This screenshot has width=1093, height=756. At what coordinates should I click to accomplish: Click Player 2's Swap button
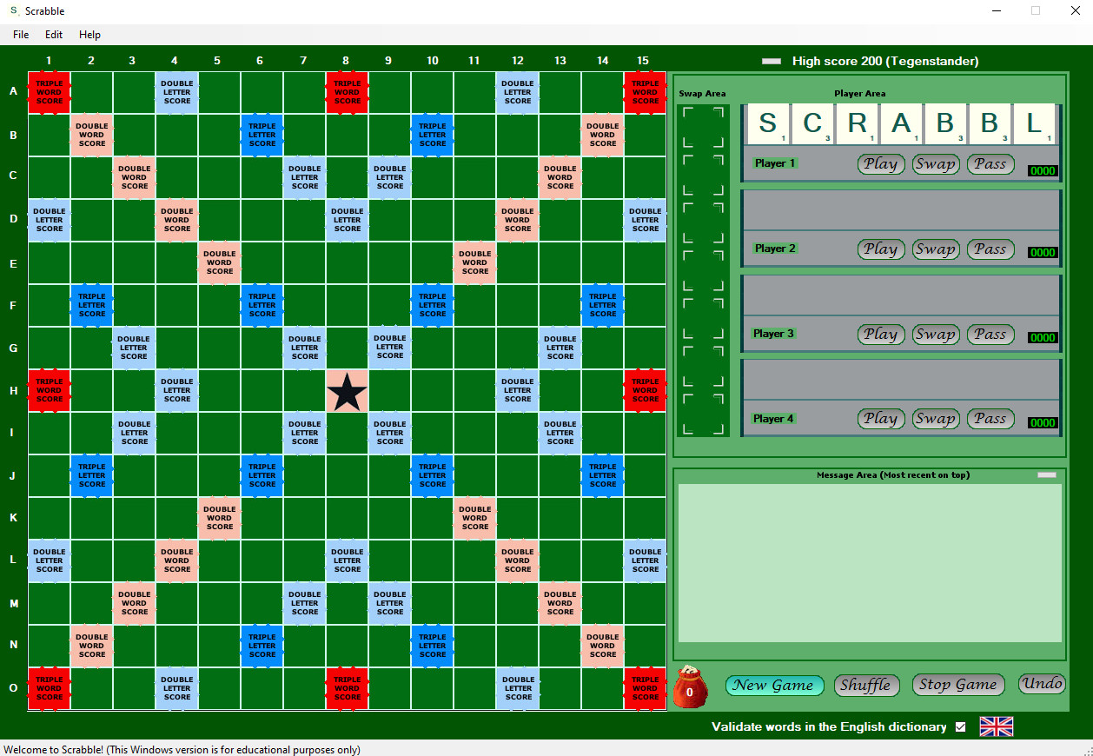point(936,249)
